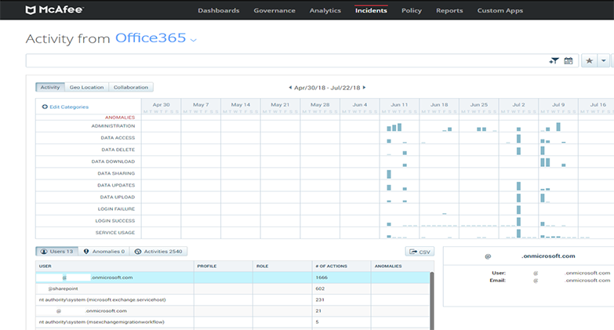Click the Jul 2 week header

[518, 104]
